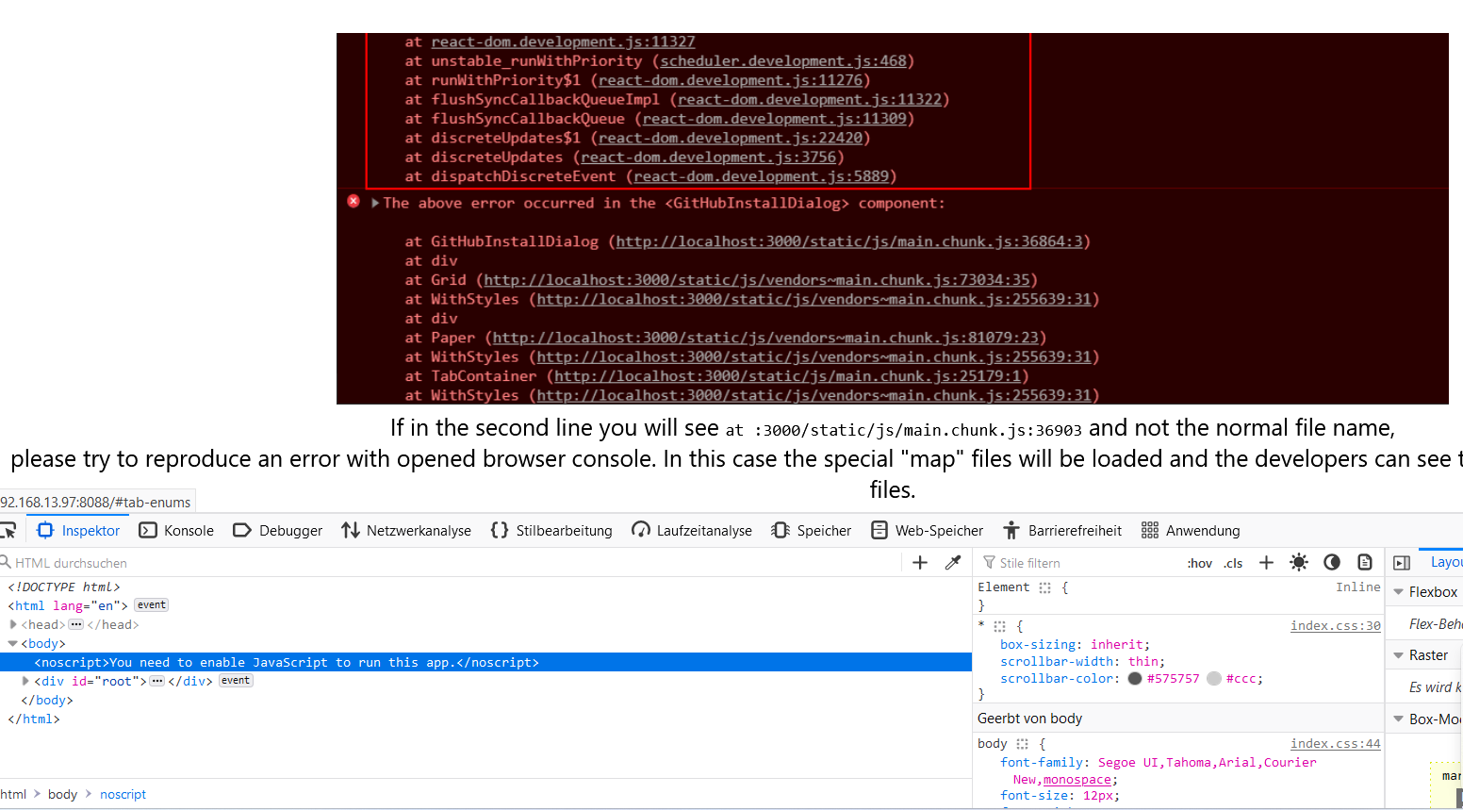Viewport: 1463px width, 810px height.
Task: Click the noscript breadcrumb at the bottom
Action: [123, 794]
